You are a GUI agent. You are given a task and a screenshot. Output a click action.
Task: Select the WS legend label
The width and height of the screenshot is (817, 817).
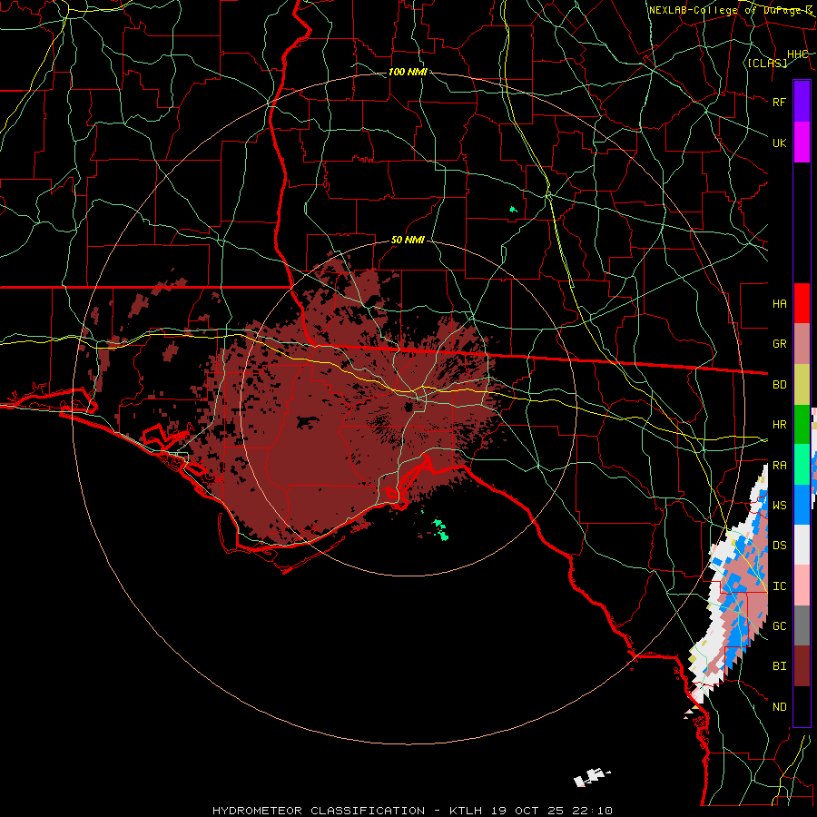tap(779, 505)
